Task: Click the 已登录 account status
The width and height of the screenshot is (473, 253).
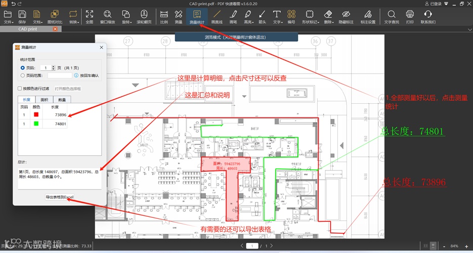Action: tap(433, 4)
